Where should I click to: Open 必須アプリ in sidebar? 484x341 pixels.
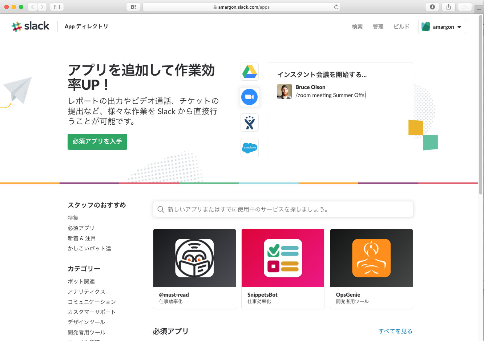tap(81, 228)
